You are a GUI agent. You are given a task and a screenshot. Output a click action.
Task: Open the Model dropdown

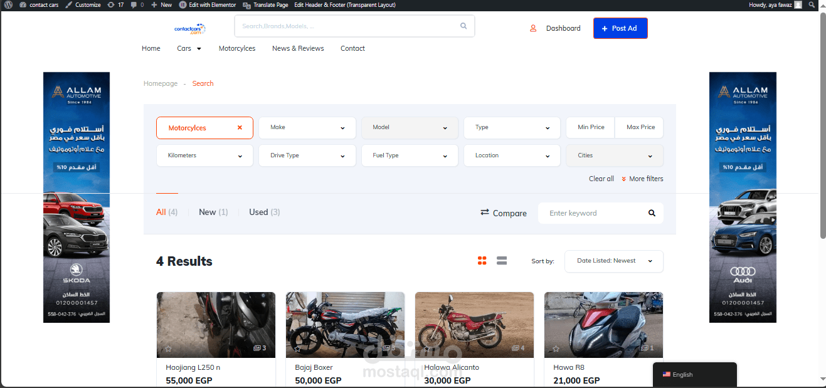pos(410,128)
